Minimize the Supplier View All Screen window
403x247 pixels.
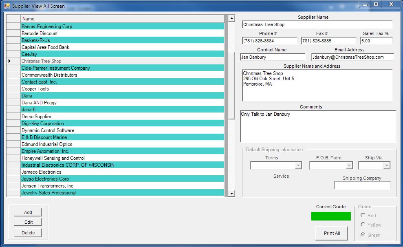pyautogui.click(x=365, y=4)
